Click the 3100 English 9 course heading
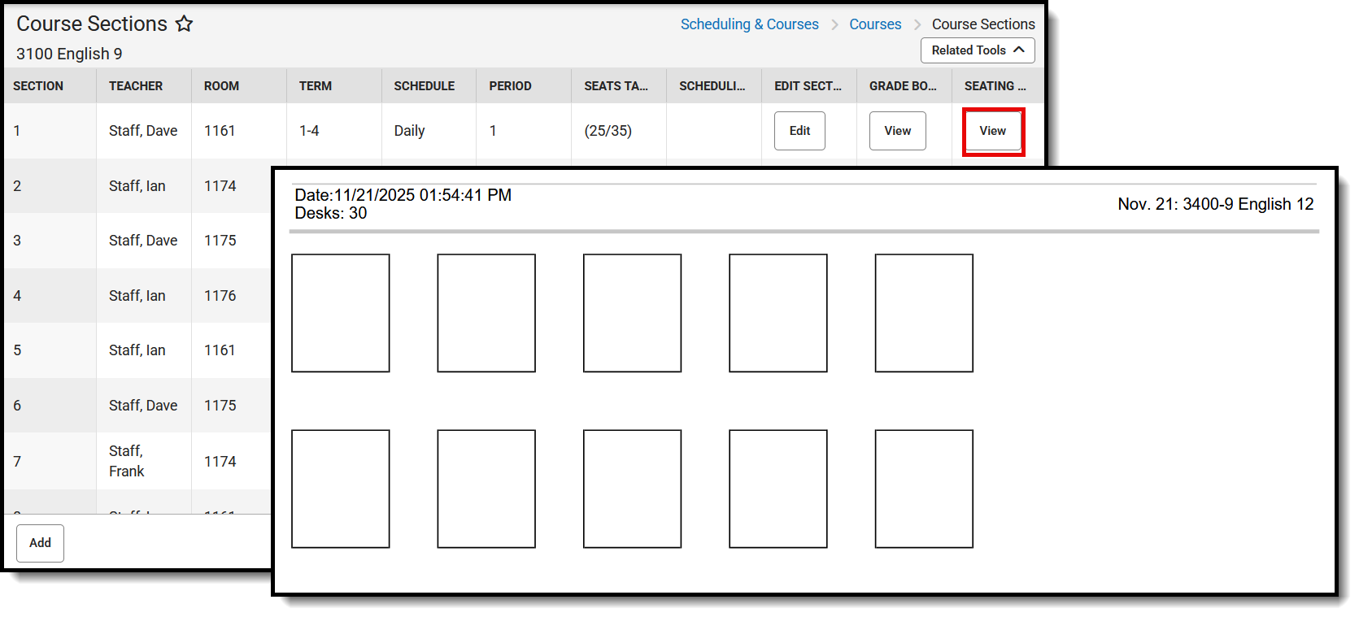 (x=69, y=54)
